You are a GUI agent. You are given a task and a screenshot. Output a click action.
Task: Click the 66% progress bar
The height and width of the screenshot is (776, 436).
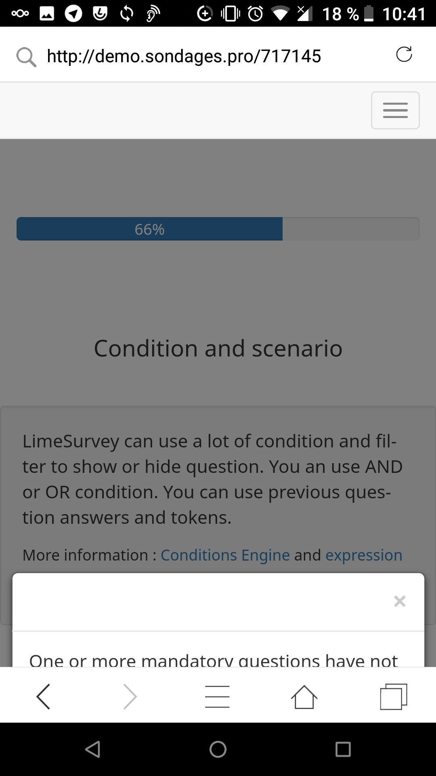[x=218, y=229]
